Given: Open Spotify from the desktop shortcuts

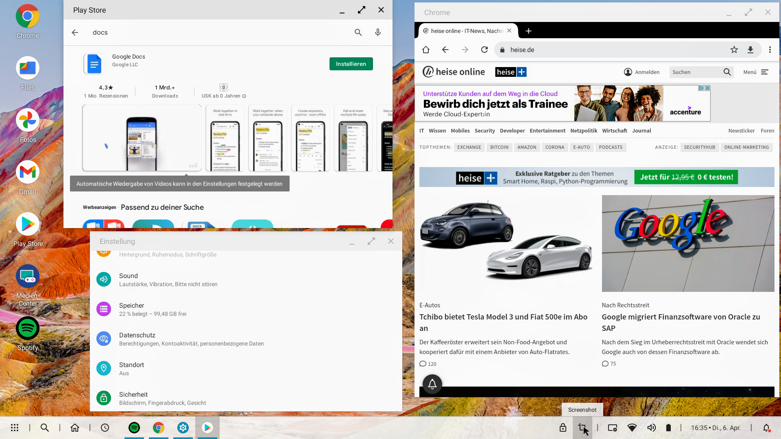Looking at the screenshot, I should pyautogui.click(x=28, y=328).
